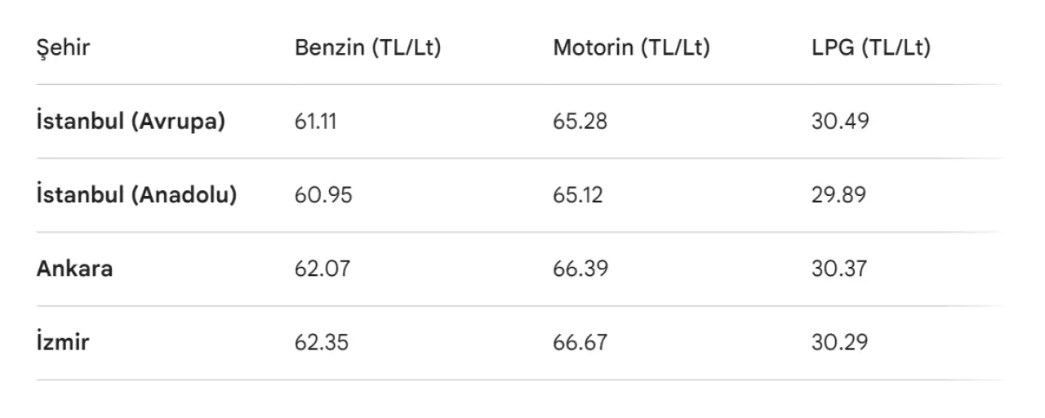This screenshot has width=1045, height=418.
Task: Select Ankara's motorin price 66.39
Action: point(580,269)
